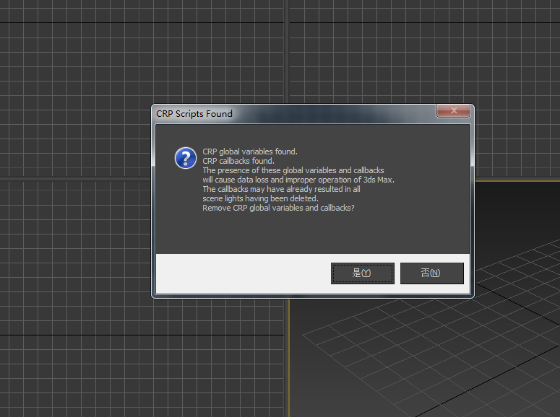Click the 是(Y) button to remove CRP scripts
Image resolution: width=560 pixels, height=417 pixels.
363,273
